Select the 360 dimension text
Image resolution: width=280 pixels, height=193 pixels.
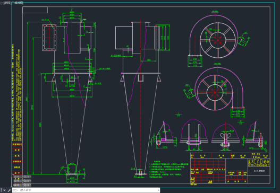[x=149, y=60]
